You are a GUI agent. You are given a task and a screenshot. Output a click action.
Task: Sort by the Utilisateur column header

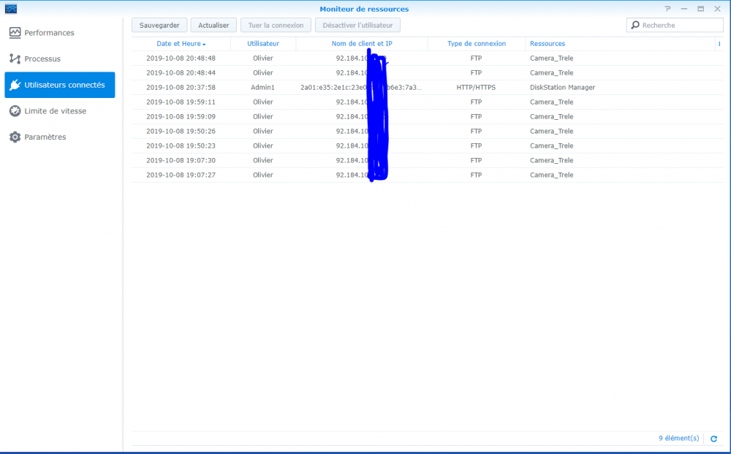[x=263, y=44]
